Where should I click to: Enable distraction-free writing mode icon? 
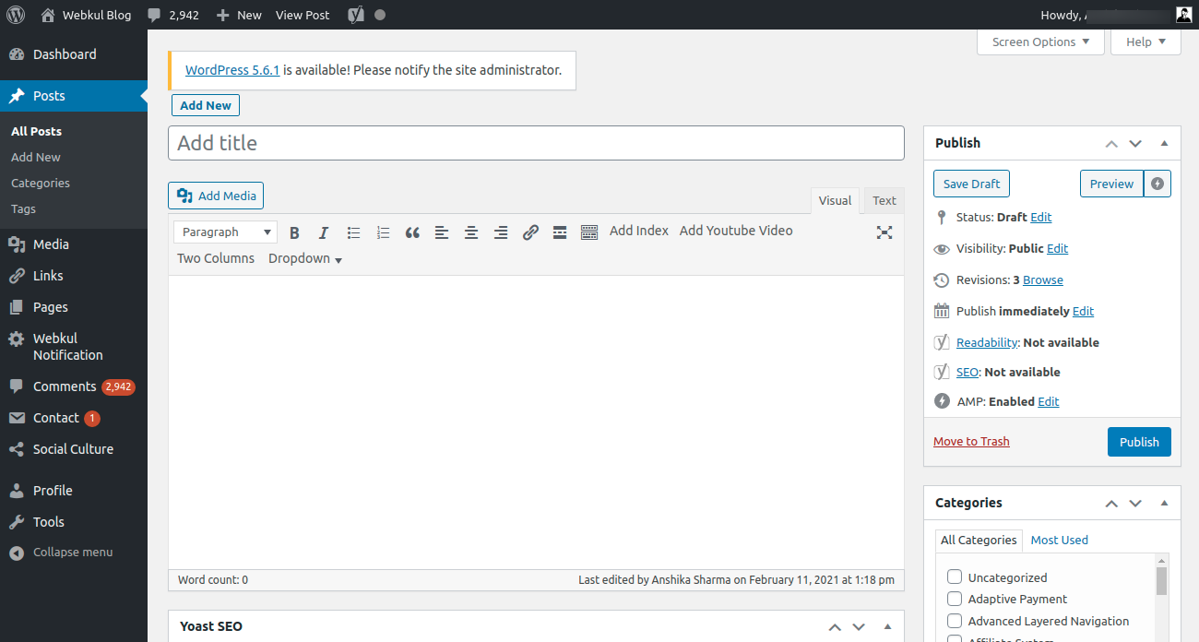coord(884,232)
